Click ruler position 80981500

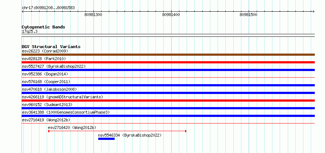click(x=249, y=15)
